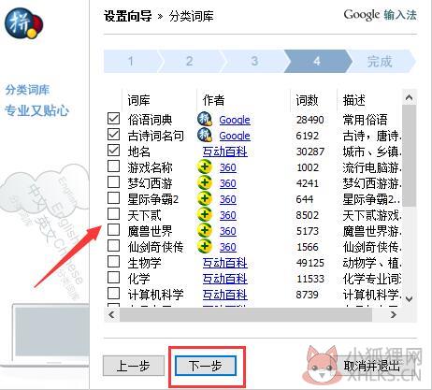The image size is (432, 390).
Task: Select the 地名 row name
Action: point(139,152)
